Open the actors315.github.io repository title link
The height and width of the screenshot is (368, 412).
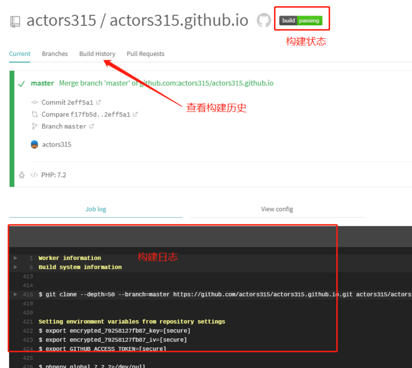click(x=179, y=21)
